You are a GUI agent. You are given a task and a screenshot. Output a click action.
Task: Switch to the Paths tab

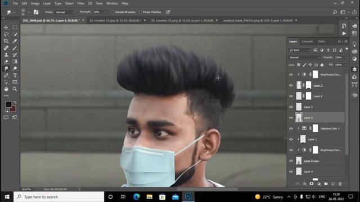pos(322,42)
